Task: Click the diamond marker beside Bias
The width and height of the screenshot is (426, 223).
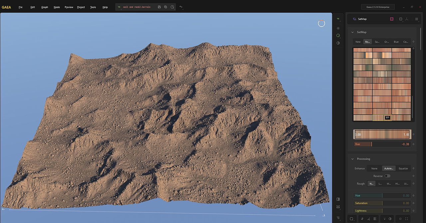Action: [414, 144]
